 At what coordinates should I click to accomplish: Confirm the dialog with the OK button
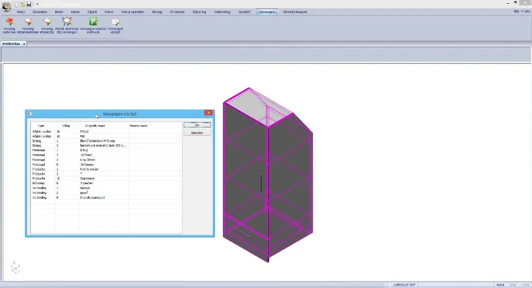click(197, 125)
